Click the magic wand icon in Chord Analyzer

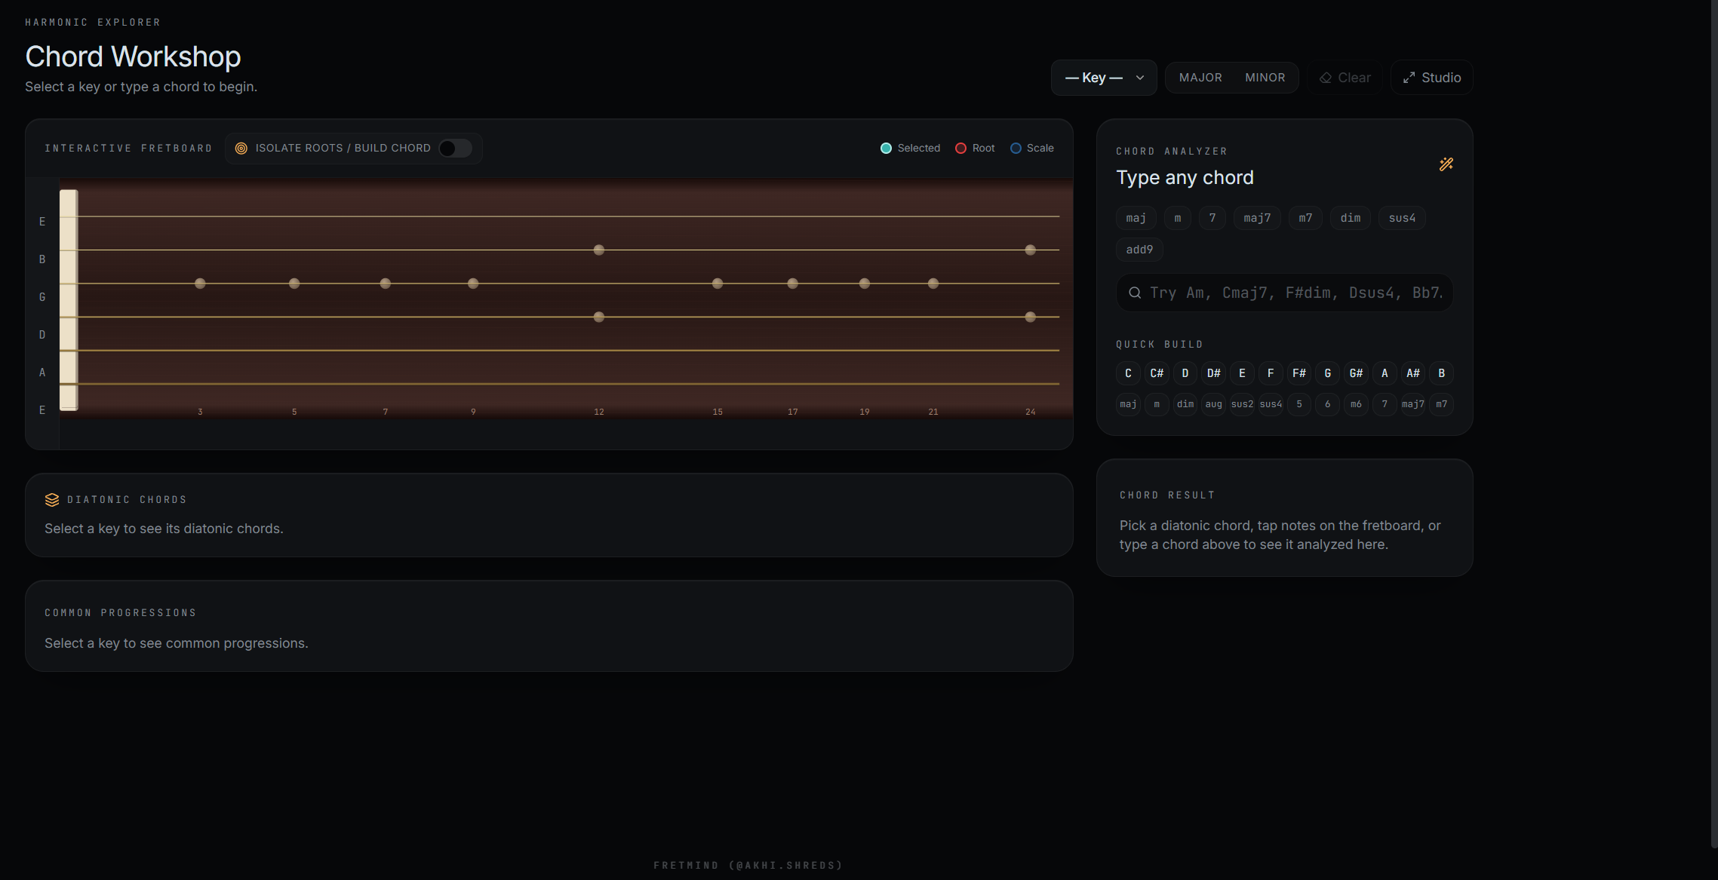(1446, 164)
